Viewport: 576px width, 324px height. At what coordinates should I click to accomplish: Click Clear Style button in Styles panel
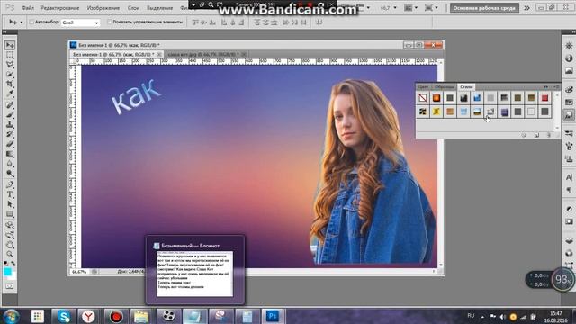click(x=523, y=135)
